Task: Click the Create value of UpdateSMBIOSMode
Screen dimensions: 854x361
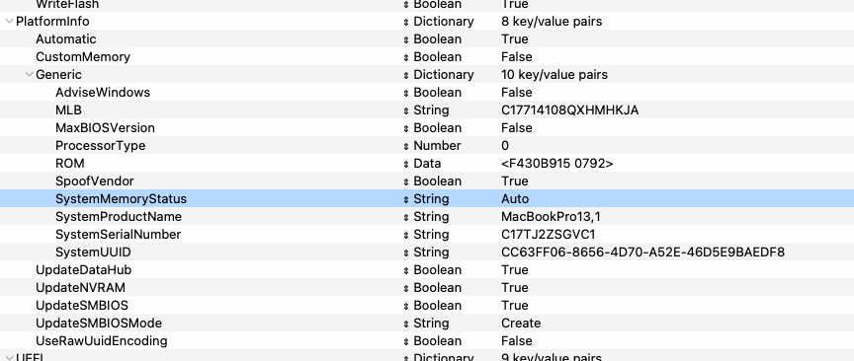Action: [x=521, y=323]
